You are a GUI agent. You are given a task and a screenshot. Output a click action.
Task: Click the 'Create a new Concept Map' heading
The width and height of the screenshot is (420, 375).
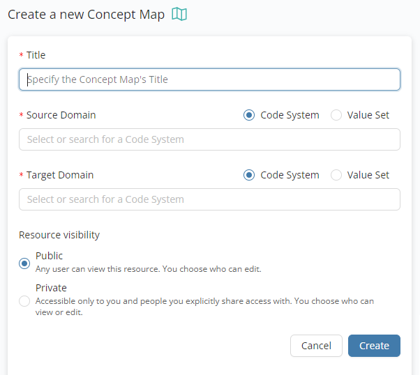[x=86, y=15]
